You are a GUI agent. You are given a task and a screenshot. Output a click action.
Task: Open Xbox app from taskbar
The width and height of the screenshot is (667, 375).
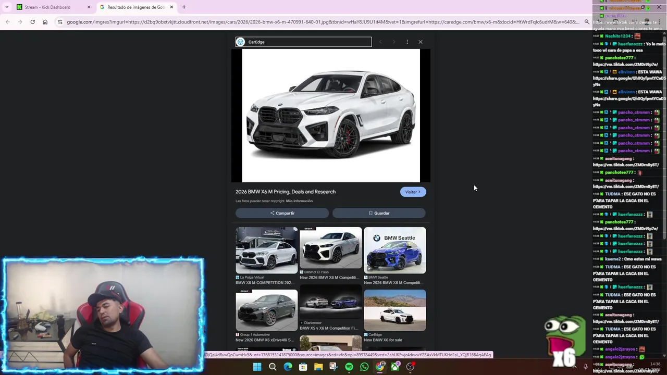click(395, 367)
